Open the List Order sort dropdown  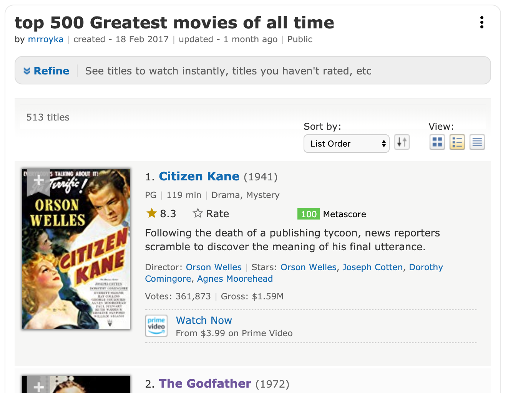[347, 144]
